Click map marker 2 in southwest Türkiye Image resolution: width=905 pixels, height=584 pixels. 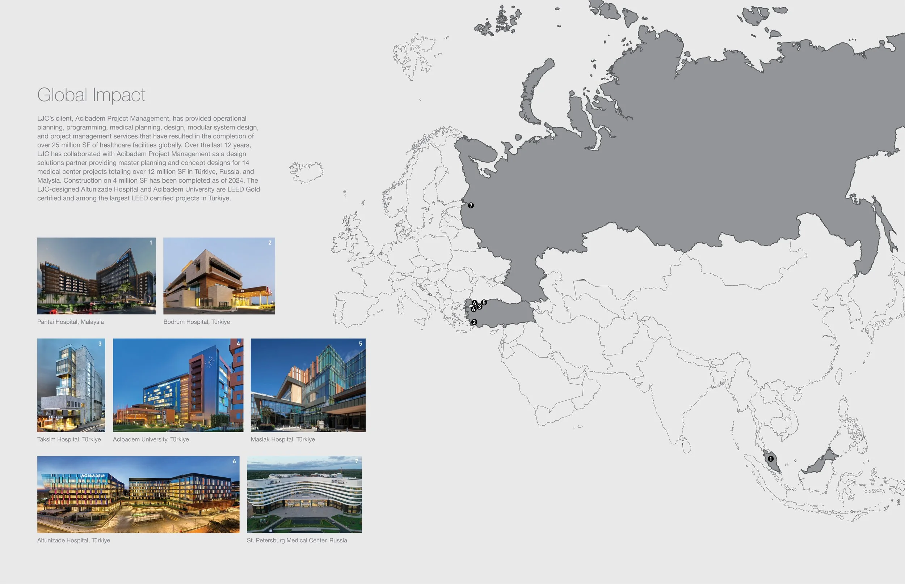(x=474, y=322)
